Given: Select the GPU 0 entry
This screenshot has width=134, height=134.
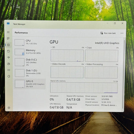Looking at the screenshot, I should click(30, 84).
